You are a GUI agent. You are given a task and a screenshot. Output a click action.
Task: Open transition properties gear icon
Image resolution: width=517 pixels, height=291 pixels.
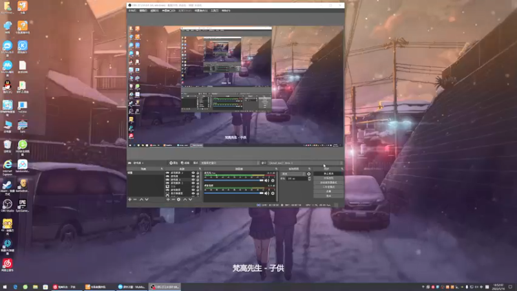(x=309, y=174)
